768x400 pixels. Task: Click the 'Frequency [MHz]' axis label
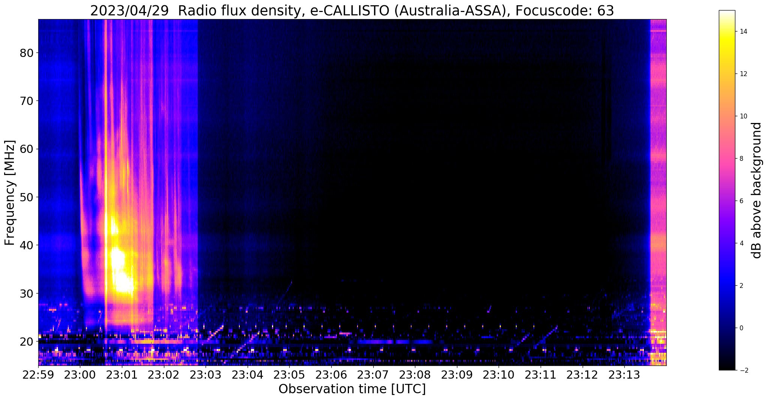pos(10,193)
